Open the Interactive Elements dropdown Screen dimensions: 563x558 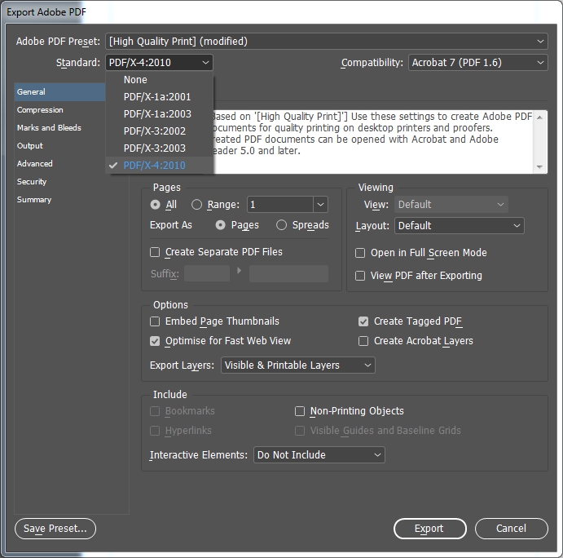319,455
